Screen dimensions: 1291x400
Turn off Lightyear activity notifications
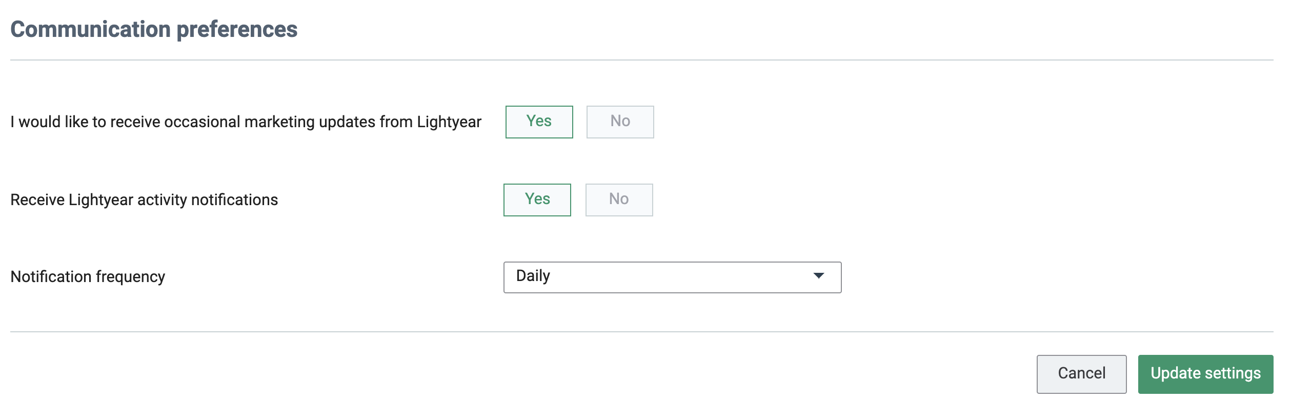coord(619,199)
